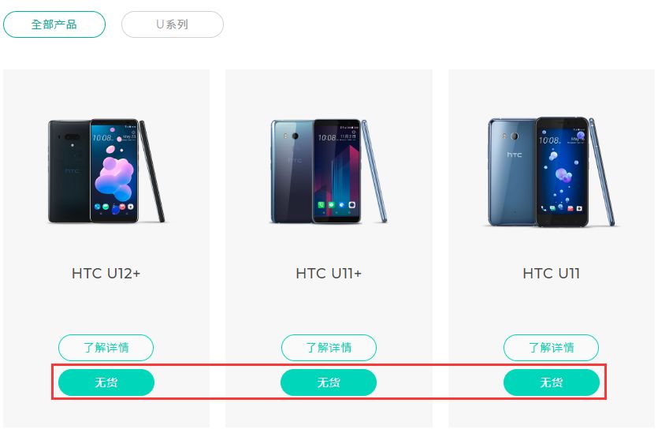Open the HTC U12+ product title
The width and height of the screenshot is (658, 429).
click(x=106, y=274)
